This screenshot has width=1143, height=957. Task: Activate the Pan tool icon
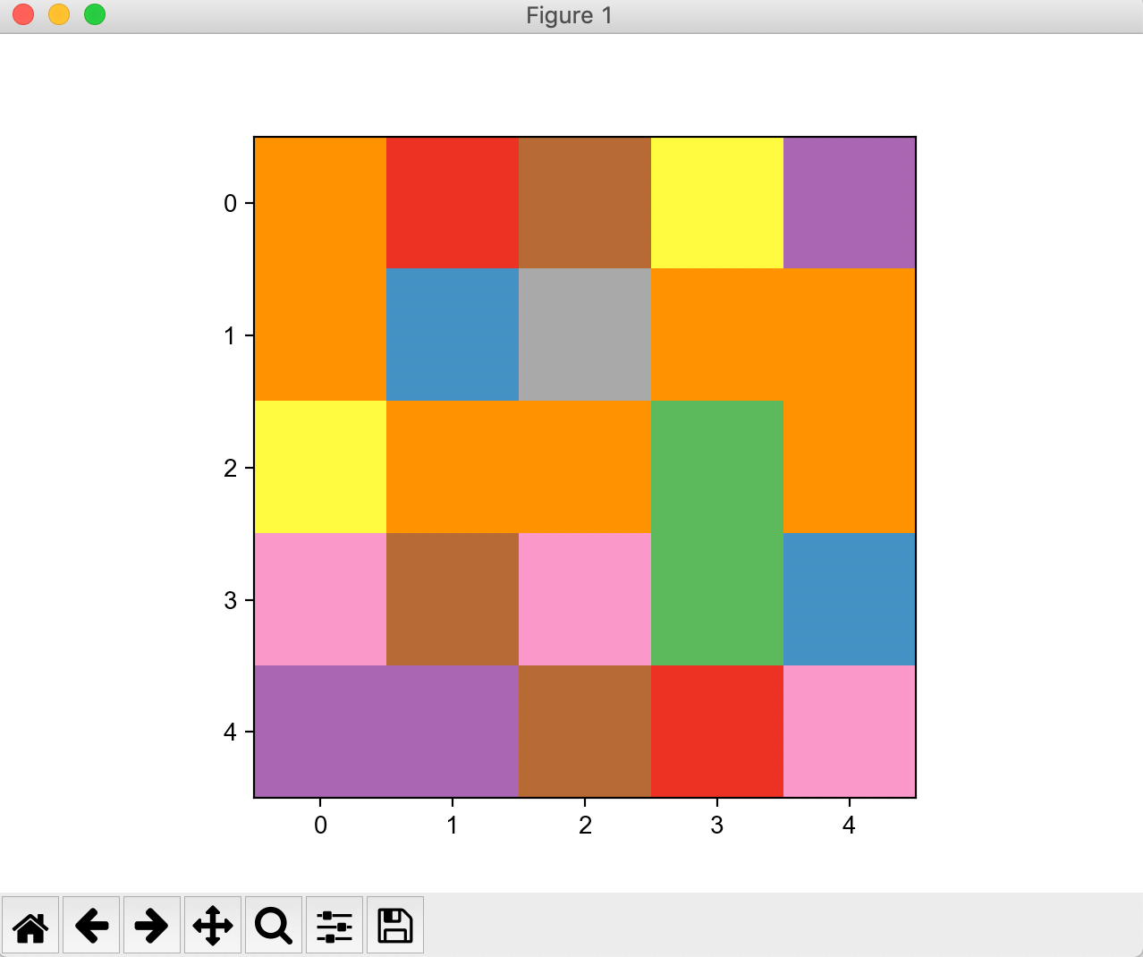click(213, 925)
